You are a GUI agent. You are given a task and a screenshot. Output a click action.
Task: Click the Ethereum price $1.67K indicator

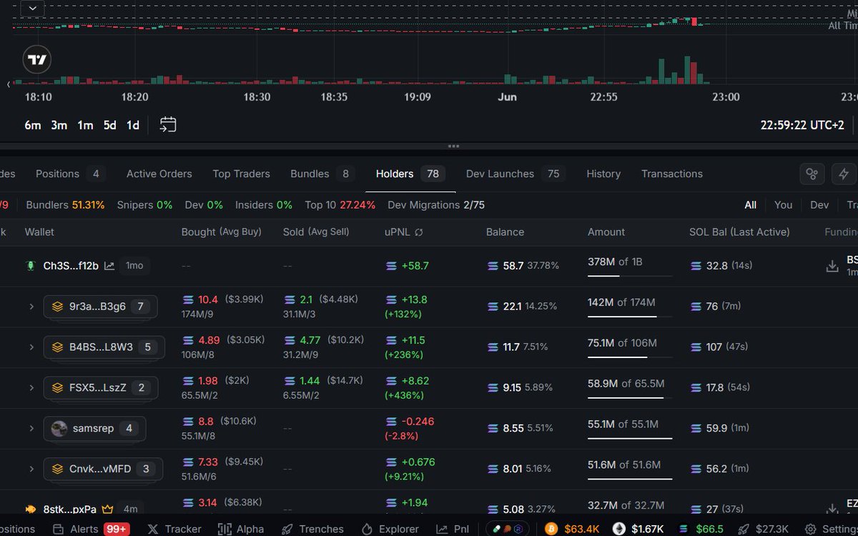(x=639, y=529)
